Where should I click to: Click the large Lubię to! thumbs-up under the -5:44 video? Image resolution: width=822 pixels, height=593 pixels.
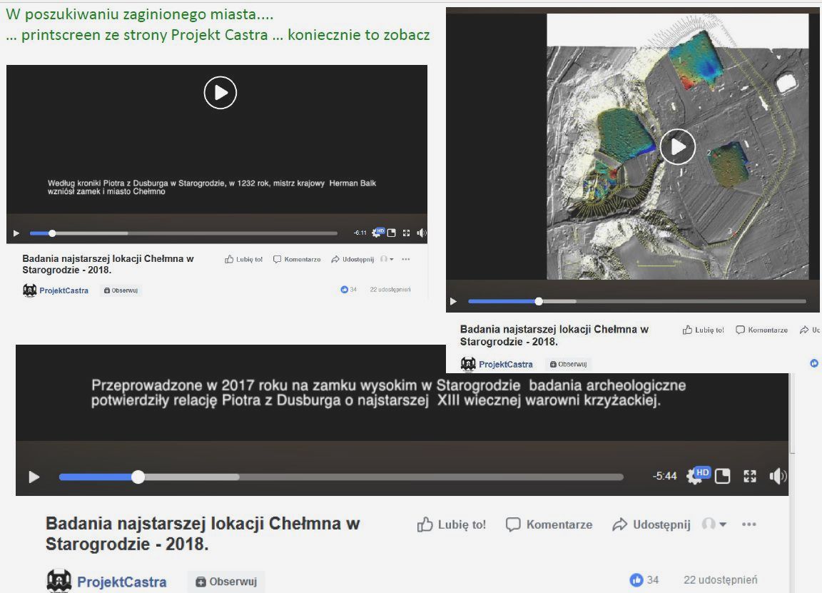pyautogui.click(x=425, y=524)
